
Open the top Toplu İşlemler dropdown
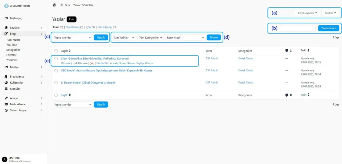point(72,37)
